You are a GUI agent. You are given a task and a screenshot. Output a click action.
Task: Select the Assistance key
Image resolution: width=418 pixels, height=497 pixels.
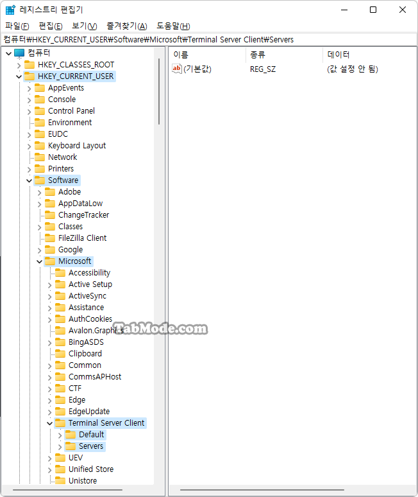click(x=86, y=308)
